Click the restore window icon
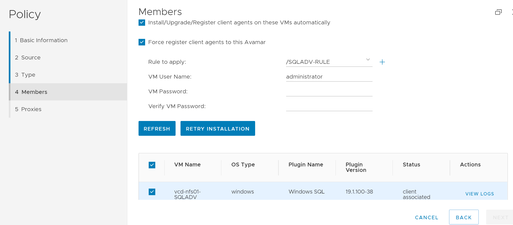 [x=498, y=12]
